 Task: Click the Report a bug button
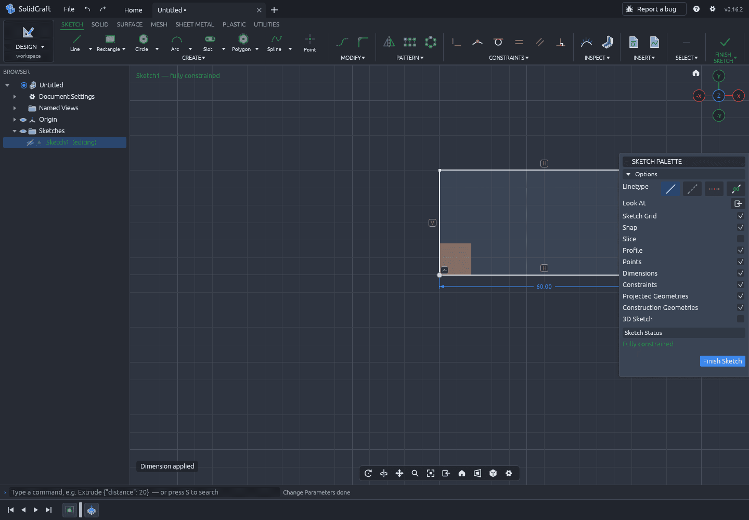[x=654, y=9]
